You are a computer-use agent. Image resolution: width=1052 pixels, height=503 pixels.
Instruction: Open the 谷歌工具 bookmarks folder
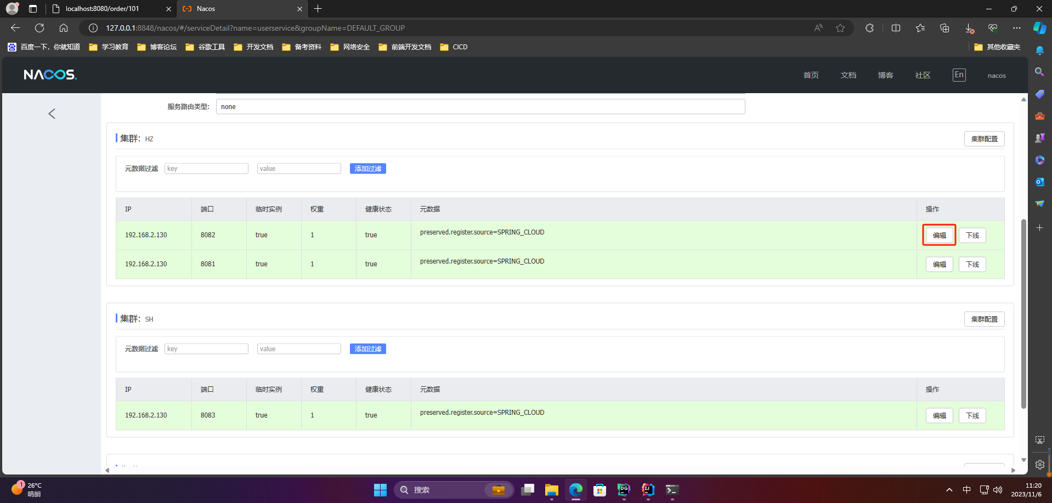coord(205,47)
